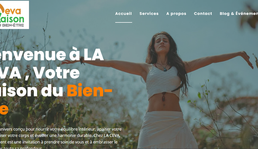Open Blog & Événements menu item

click(x=239, y=14)
